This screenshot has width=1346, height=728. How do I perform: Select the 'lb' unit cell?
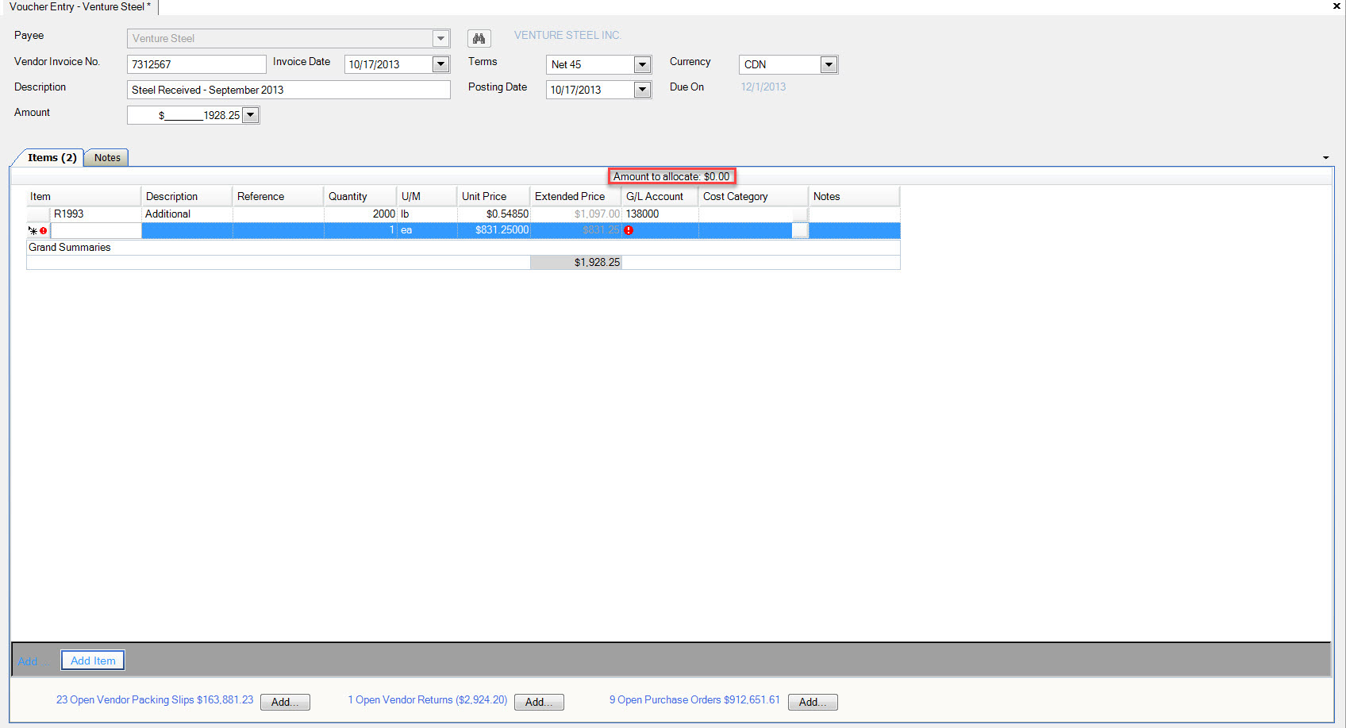(x=427, y=214)
